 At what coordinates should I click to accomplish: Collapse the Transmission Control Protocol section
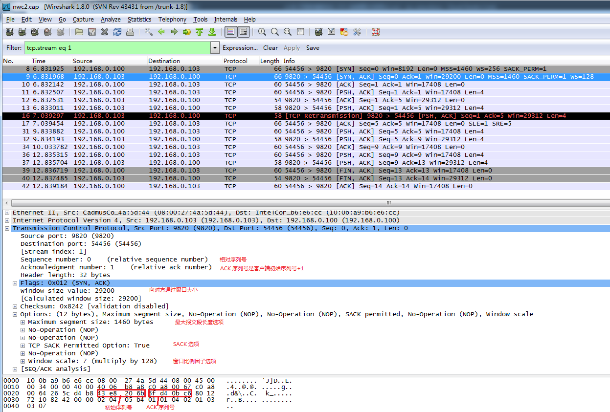pyautogui.click(x=7, y=228)
